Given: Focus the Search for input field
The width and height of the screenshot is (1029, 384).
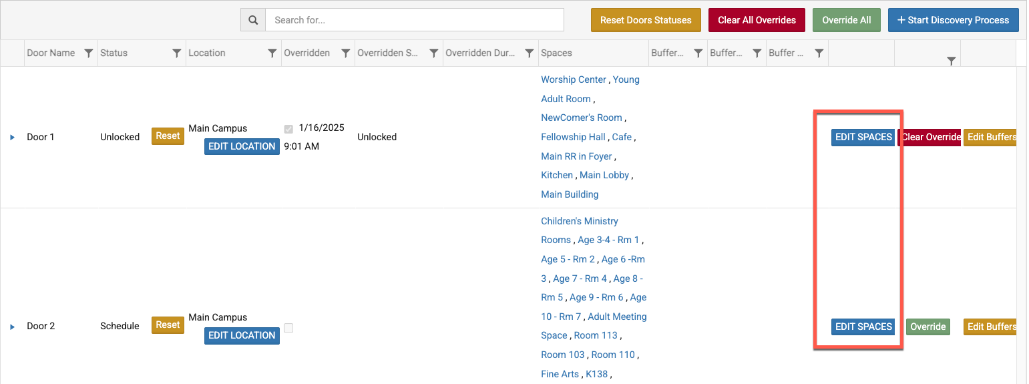Looking at the screenshot, I should click(414, 20).
